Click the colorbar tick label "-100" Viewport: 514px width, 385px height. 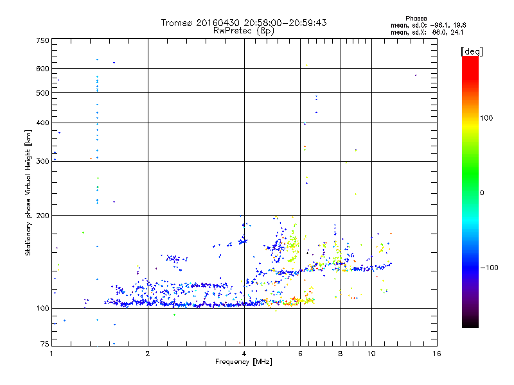[x=489, y=268]
